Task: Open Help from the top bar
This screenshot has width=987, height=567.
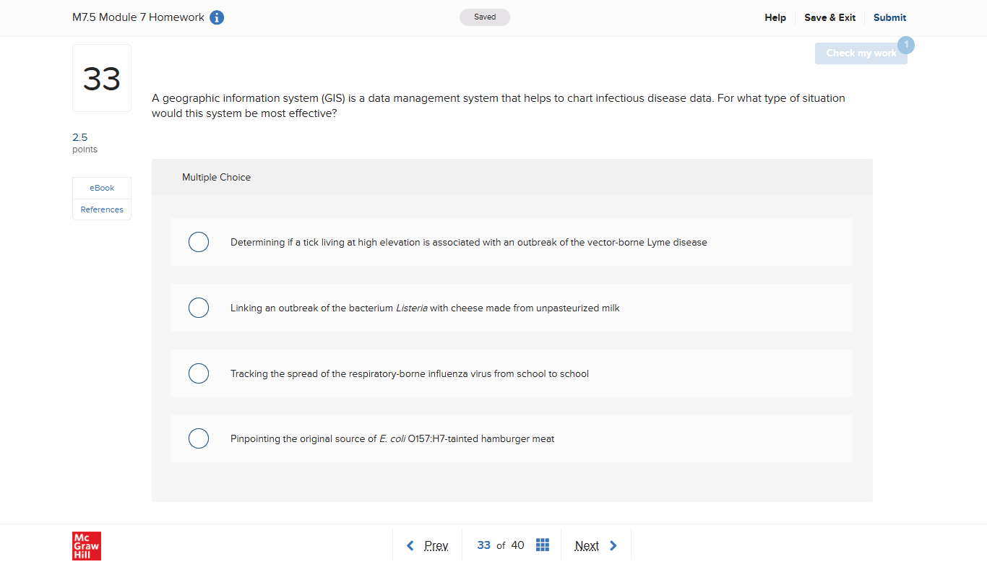Action: click(x=775, y=17)
